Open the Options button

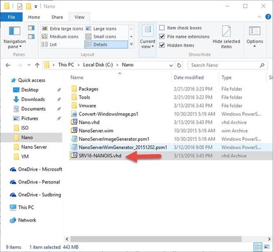coord(255,37)
